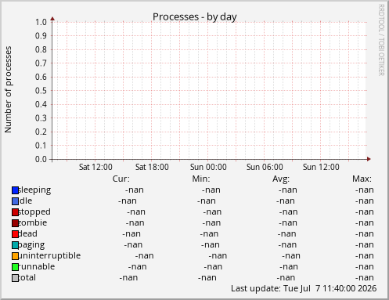This screenshot has width=389, height=300.
Task: Click the 'Sun 06:00' time label
Action: (265, 167)
